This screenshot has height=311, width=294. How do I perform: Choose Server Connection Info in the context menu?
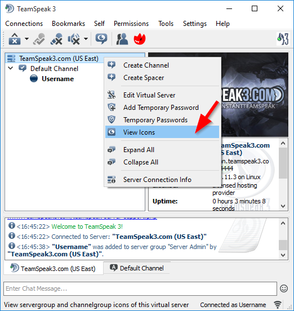click(162, 180)
